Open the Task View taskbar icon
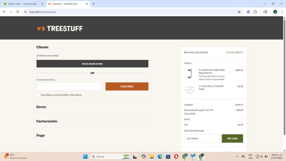Screen dimensions: 286x161 135,157
